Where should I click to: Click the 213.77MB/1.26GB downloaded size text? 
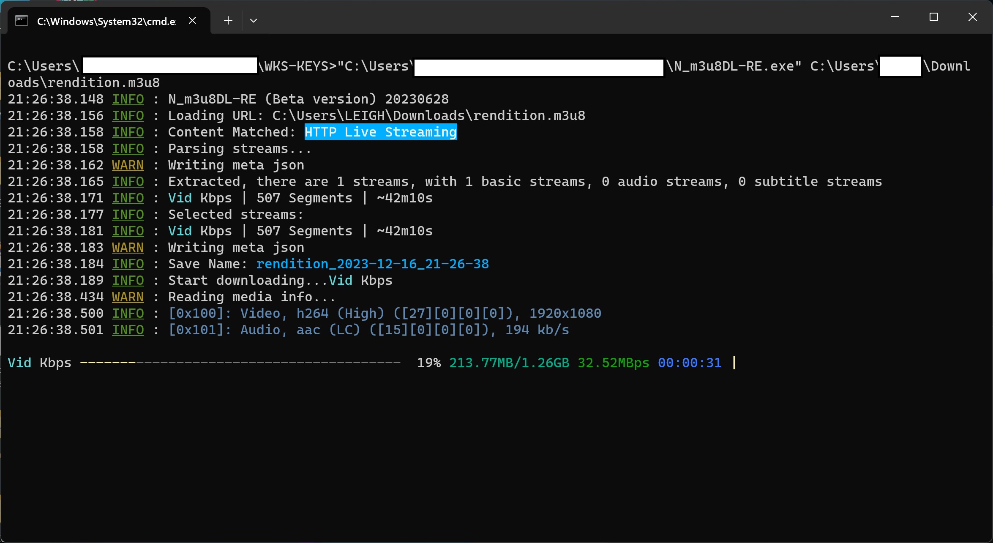pos(509,363)
